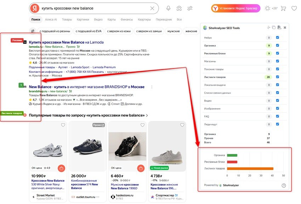
Task: Open image search camera icon
Action: click(x=179, y=8)
